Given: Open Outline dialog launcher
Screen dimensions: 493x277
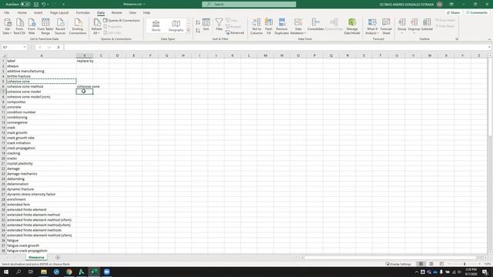Looking at the screenshot, I should (457, 39).
